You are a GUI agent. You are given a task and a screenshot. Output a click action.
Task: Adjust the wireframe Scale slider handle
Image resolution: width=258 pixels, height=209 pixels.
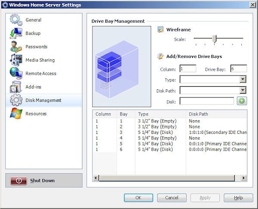[x=214, y=39]
